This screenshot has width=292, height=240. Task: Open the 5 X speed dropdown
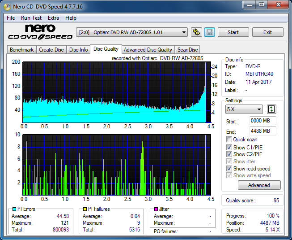coord(244,109)
